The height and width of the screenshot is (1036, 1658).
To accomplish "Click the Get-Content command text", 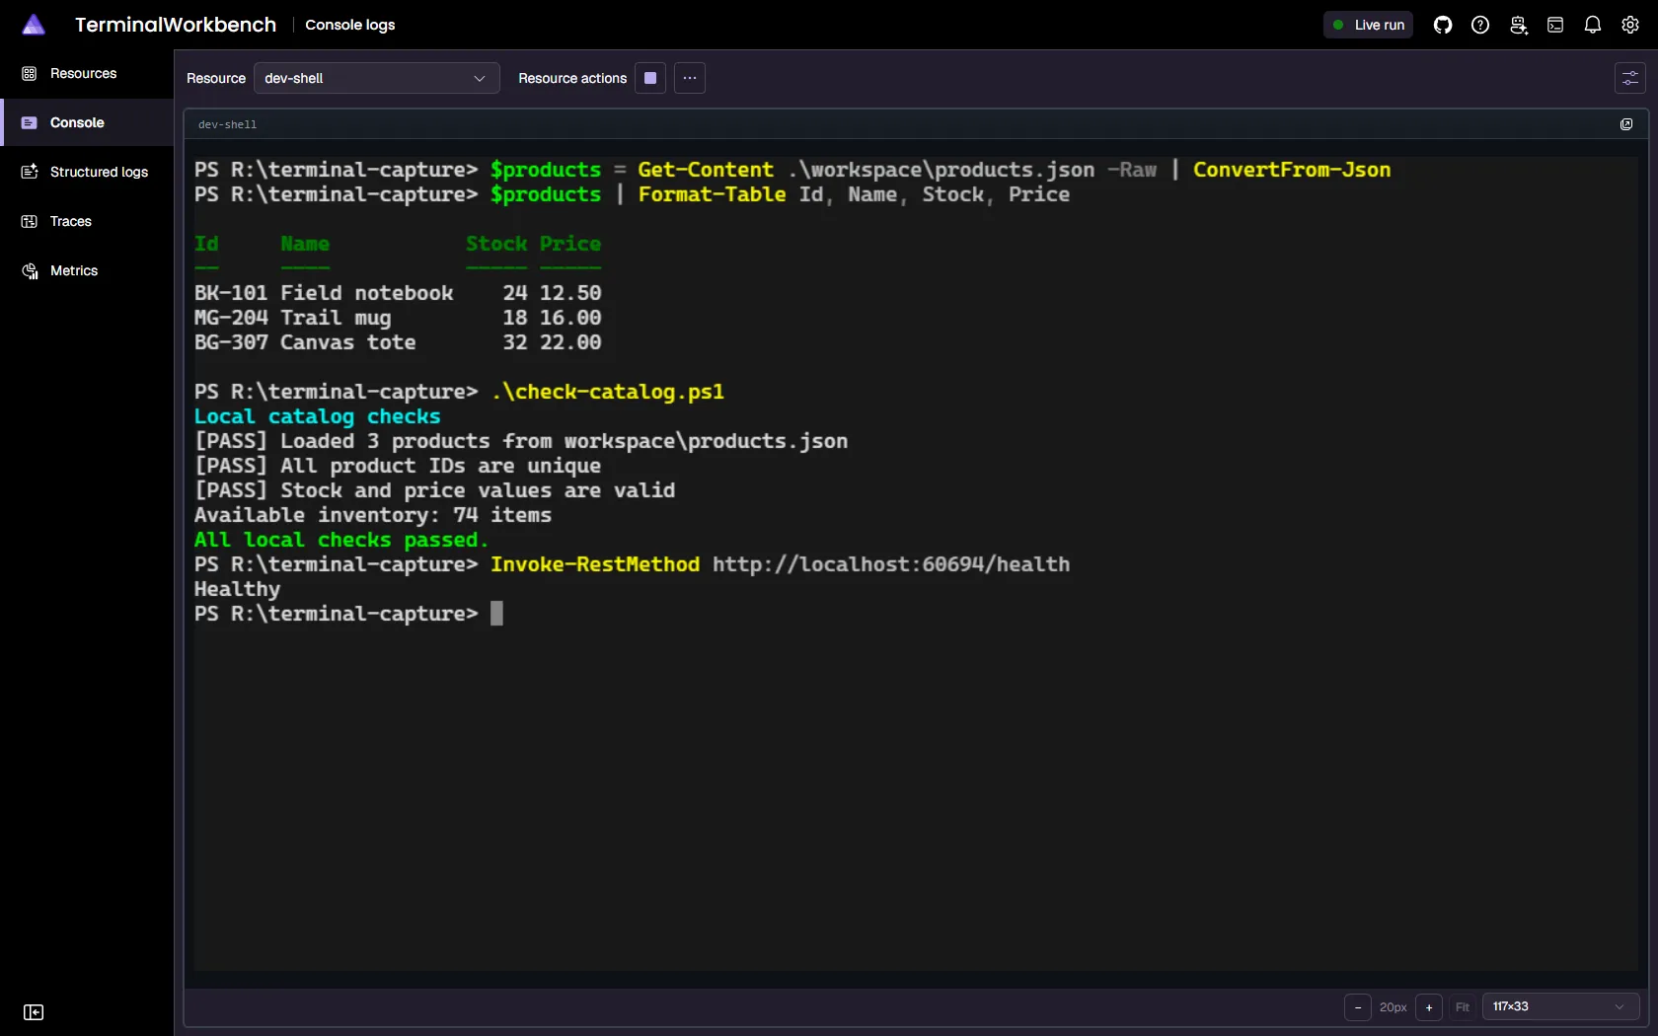I will coord(706,170).
